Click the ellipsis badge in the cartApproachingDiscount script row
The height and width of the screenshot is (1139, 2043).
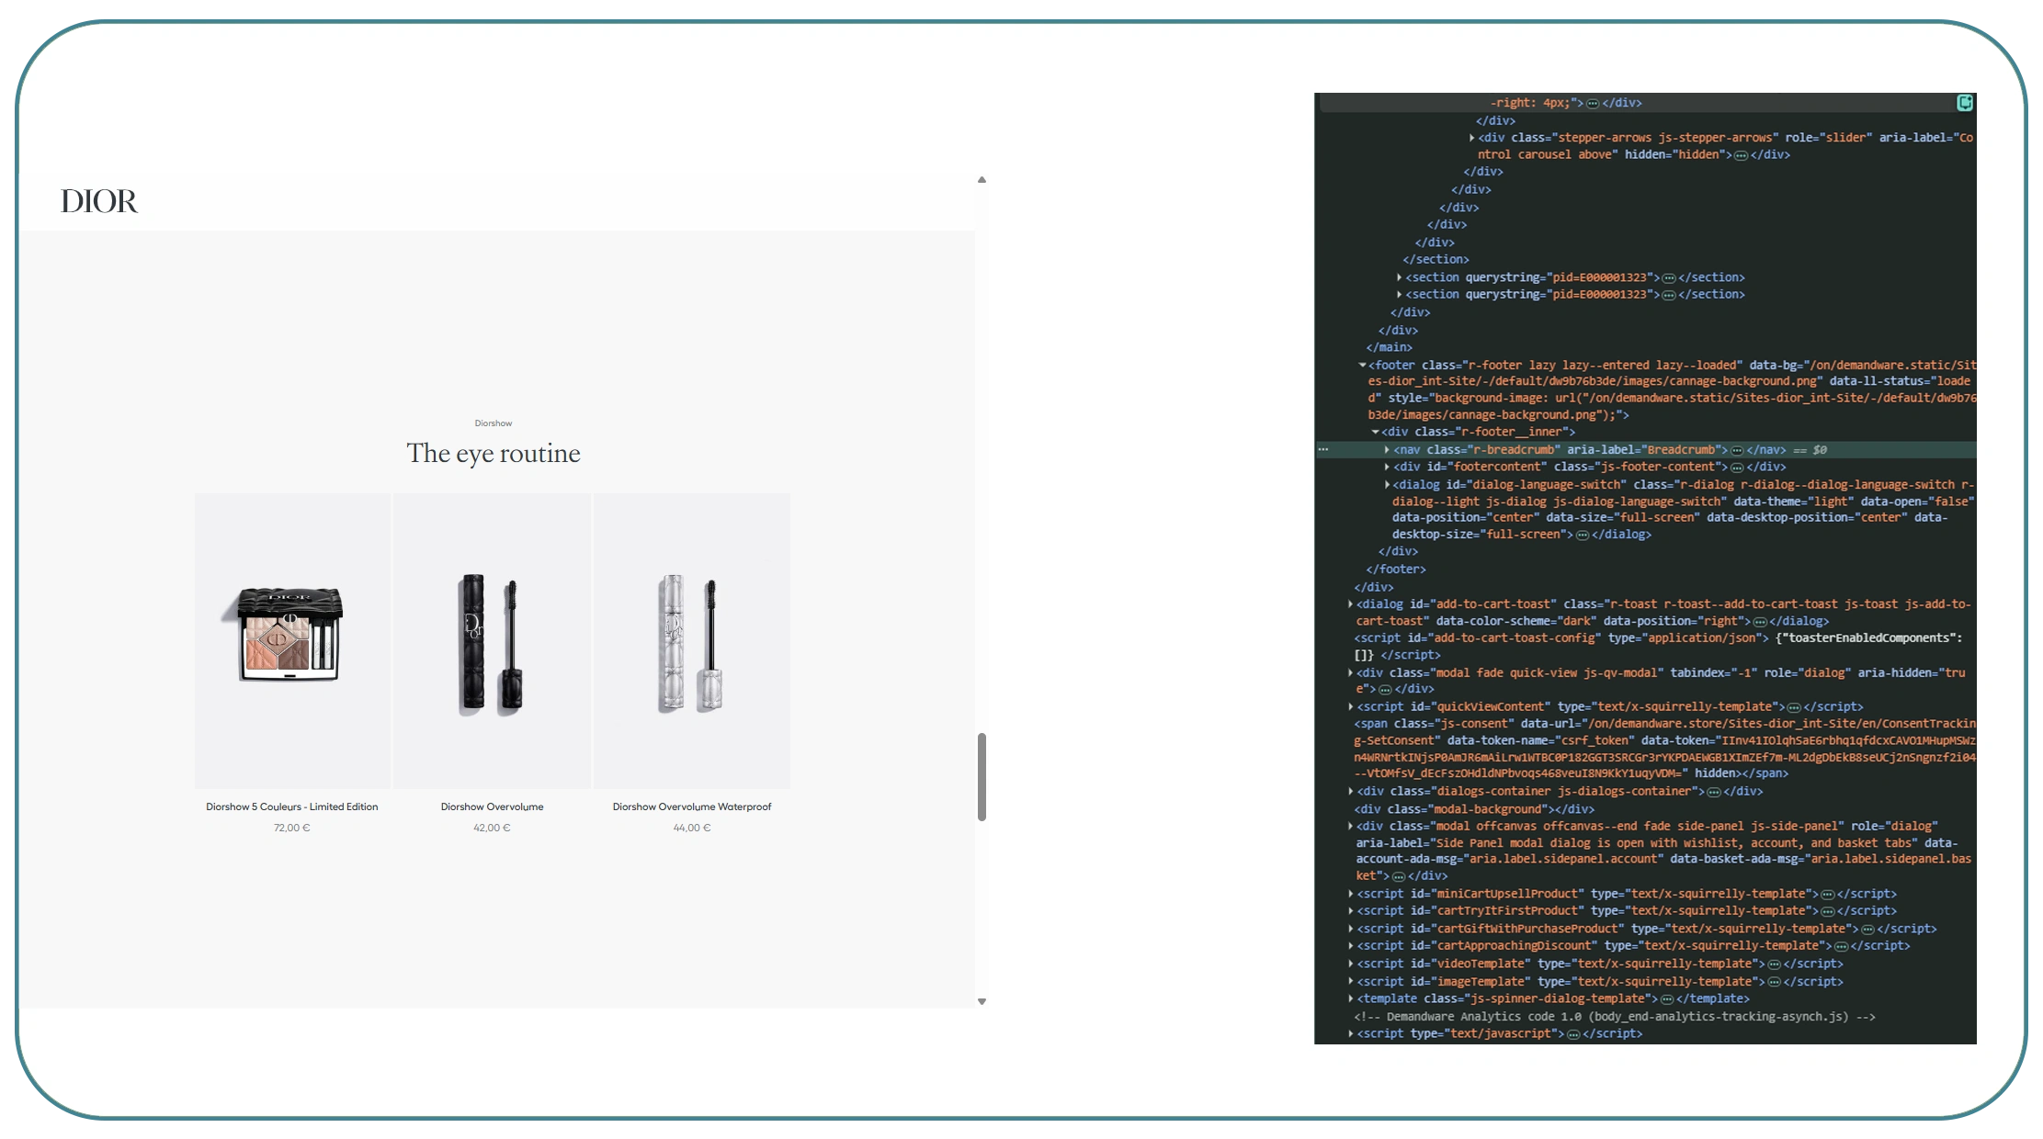point(1841,947)
